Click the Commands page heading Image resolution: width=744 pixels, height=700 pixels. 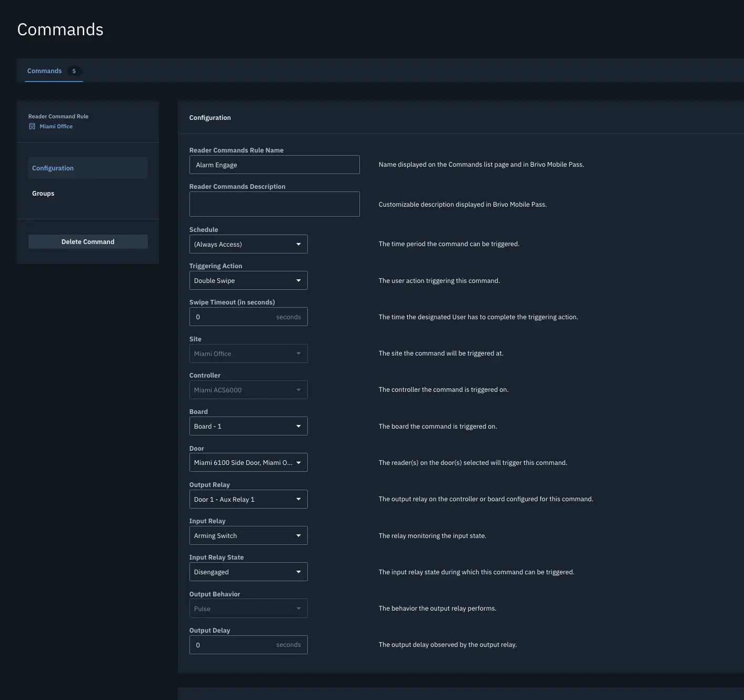pos(61,29)
